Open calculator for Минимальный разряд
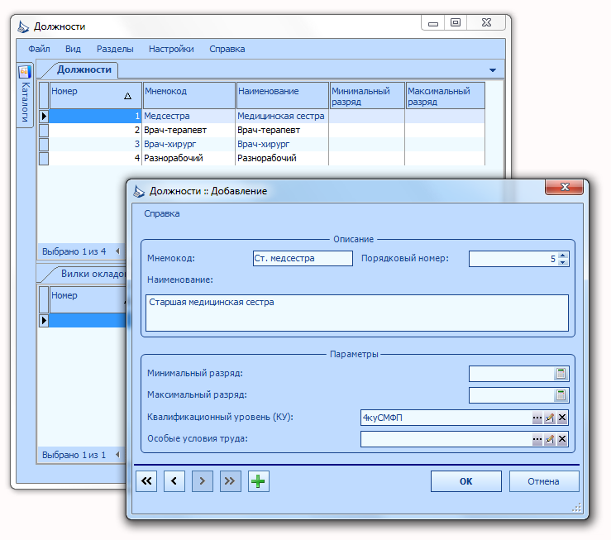Image resolution: width=611 pixels, height=540 pixels. point(561,374)
